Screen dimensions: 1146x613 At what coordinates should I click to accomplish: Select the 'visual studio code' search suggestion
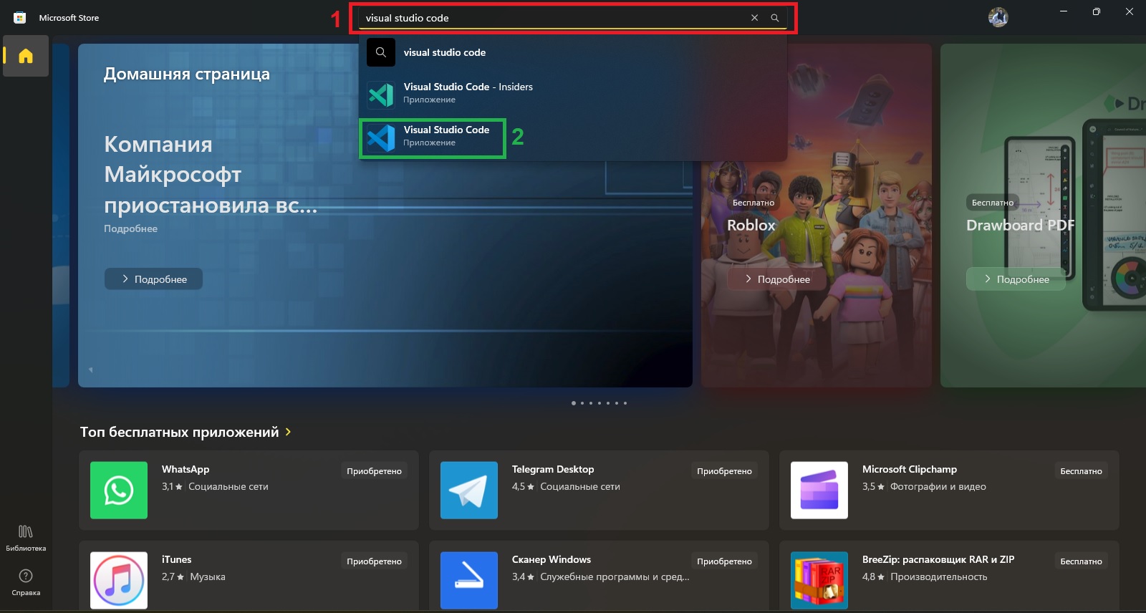click(572, 52)
